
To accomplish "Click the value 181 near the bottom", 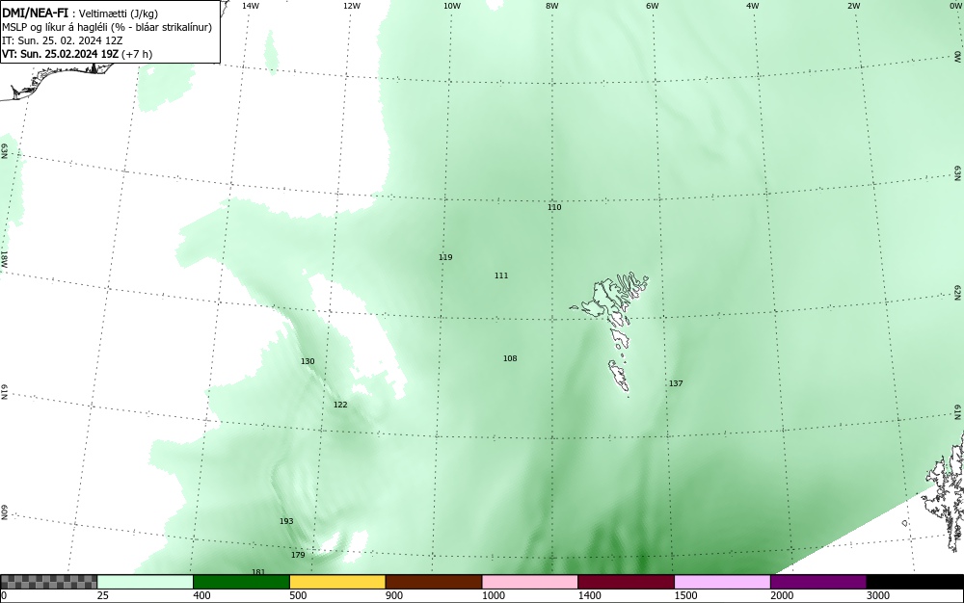I will pyautogui.click(x=258, y=571).
